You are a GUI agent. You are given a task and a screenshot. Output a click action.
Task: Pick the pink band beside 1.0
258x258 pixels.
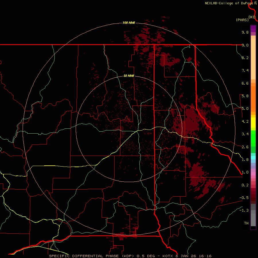tap(253, 173)
